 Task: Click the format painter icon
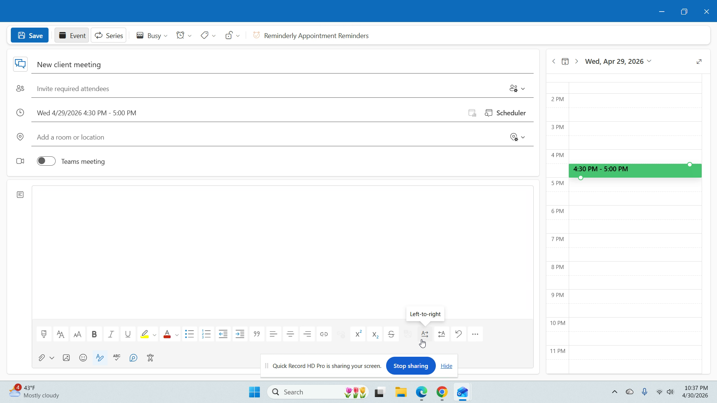point(44,334)
